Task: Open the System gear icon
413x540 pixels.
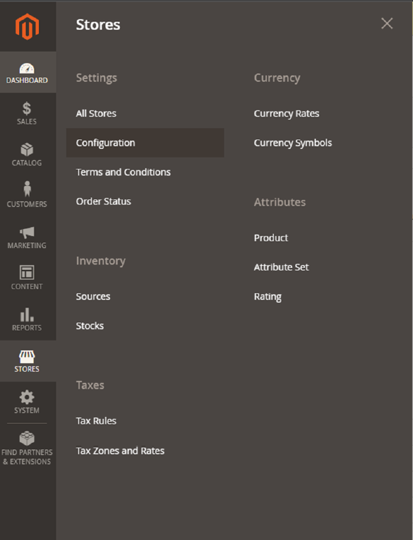Action: coord(27,397)
